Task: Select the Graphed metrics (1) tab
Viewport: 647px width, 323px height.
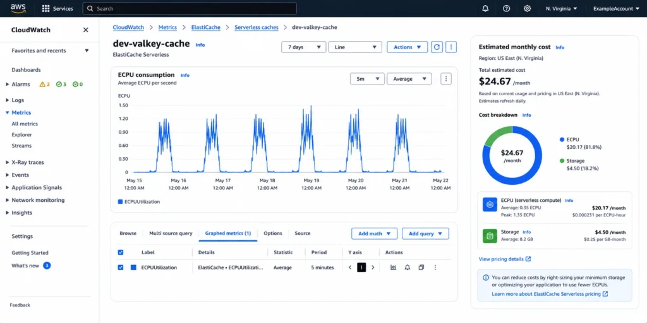Action: [227, 233]
